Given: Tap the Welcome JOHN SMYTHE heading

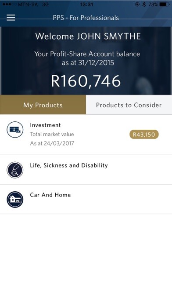Looking at the screenshot, I should pos(88,36).
